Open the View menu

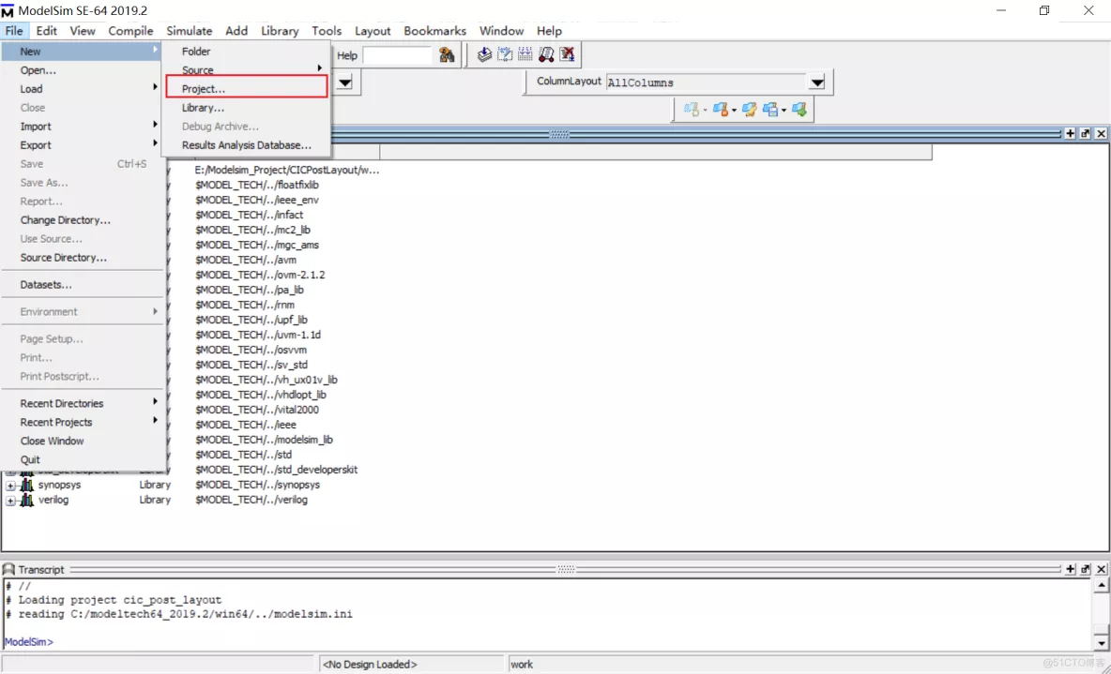pos(83,30)
